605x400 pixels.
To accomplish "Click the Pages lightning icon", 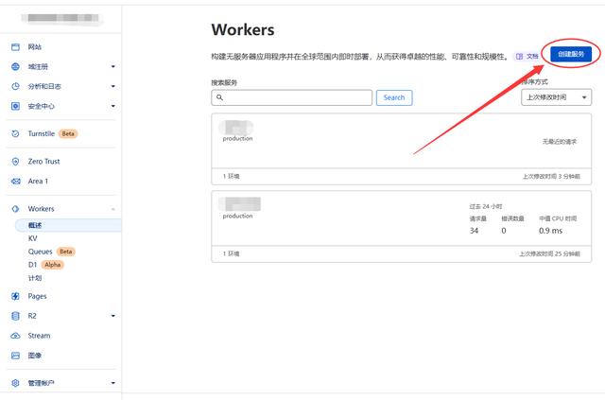I will click(15, 296).
